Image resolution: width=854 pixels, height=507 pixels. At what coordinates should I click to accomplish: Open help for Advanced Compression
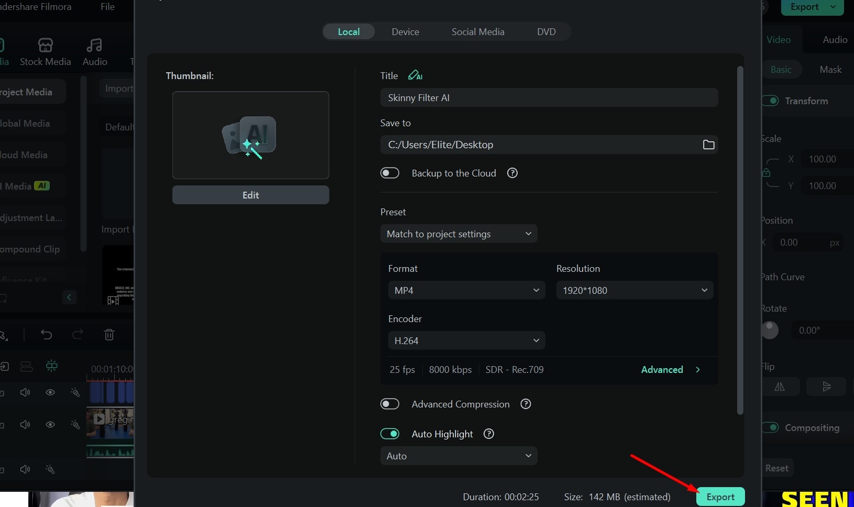click(526, 404)
